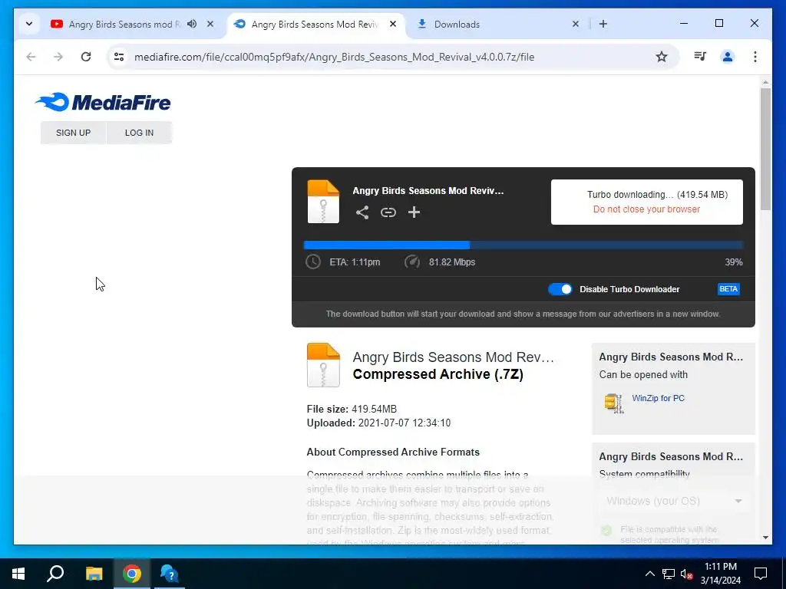Open the tab search dropdown arrow
The width and height of the screenshot is (786, 589).
pos(29,24)
